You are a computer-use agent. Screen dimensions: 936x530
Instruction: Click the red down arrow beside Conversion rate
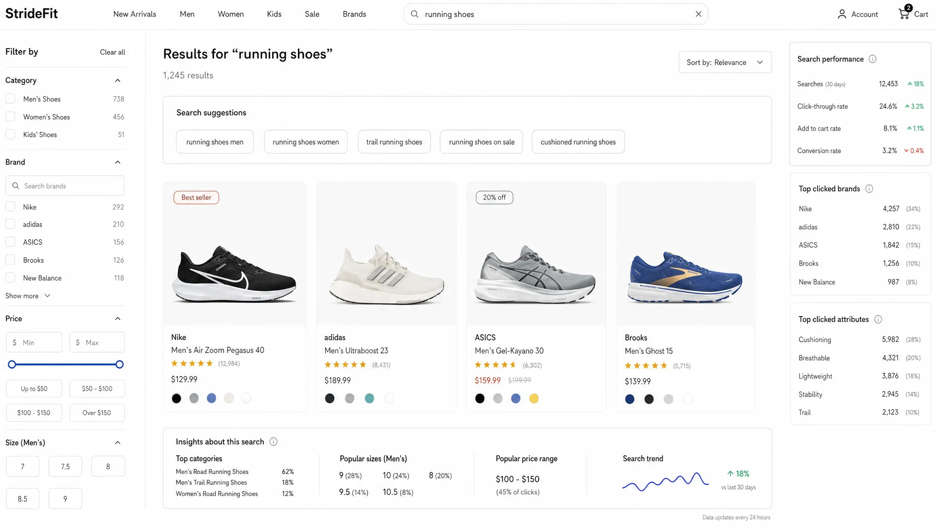[906, 151]
